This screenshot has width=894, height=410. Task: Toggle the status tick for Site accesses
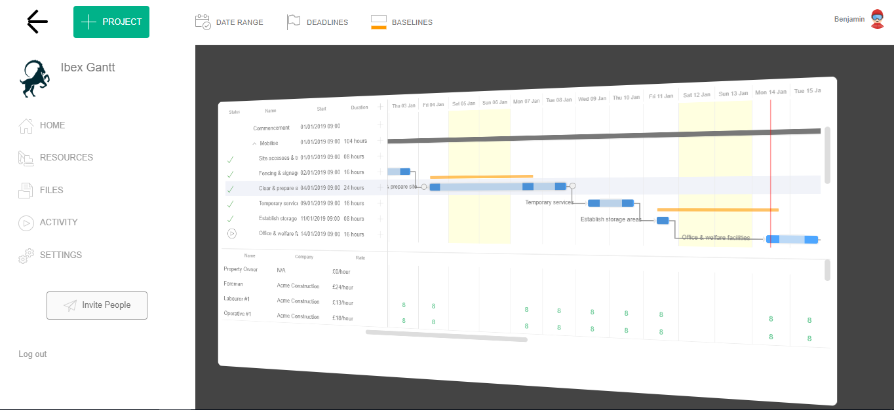click(230, 159)
